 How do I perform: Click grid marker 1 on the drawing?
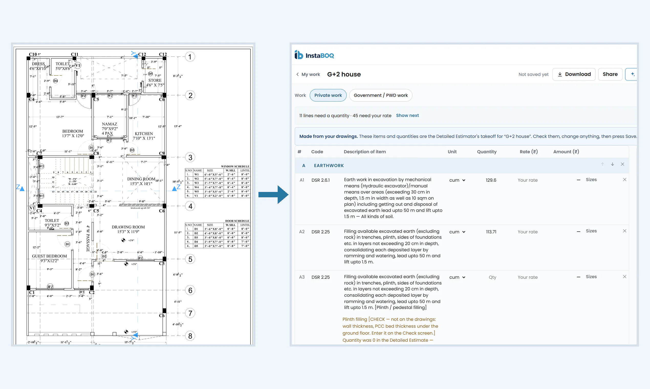pyautogui.click(x=190, y=57)
